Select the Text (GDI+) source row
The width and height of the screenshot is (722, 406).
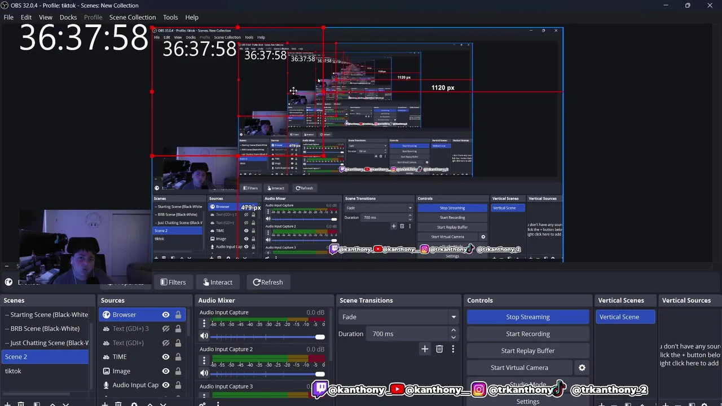tap(142, 343)
